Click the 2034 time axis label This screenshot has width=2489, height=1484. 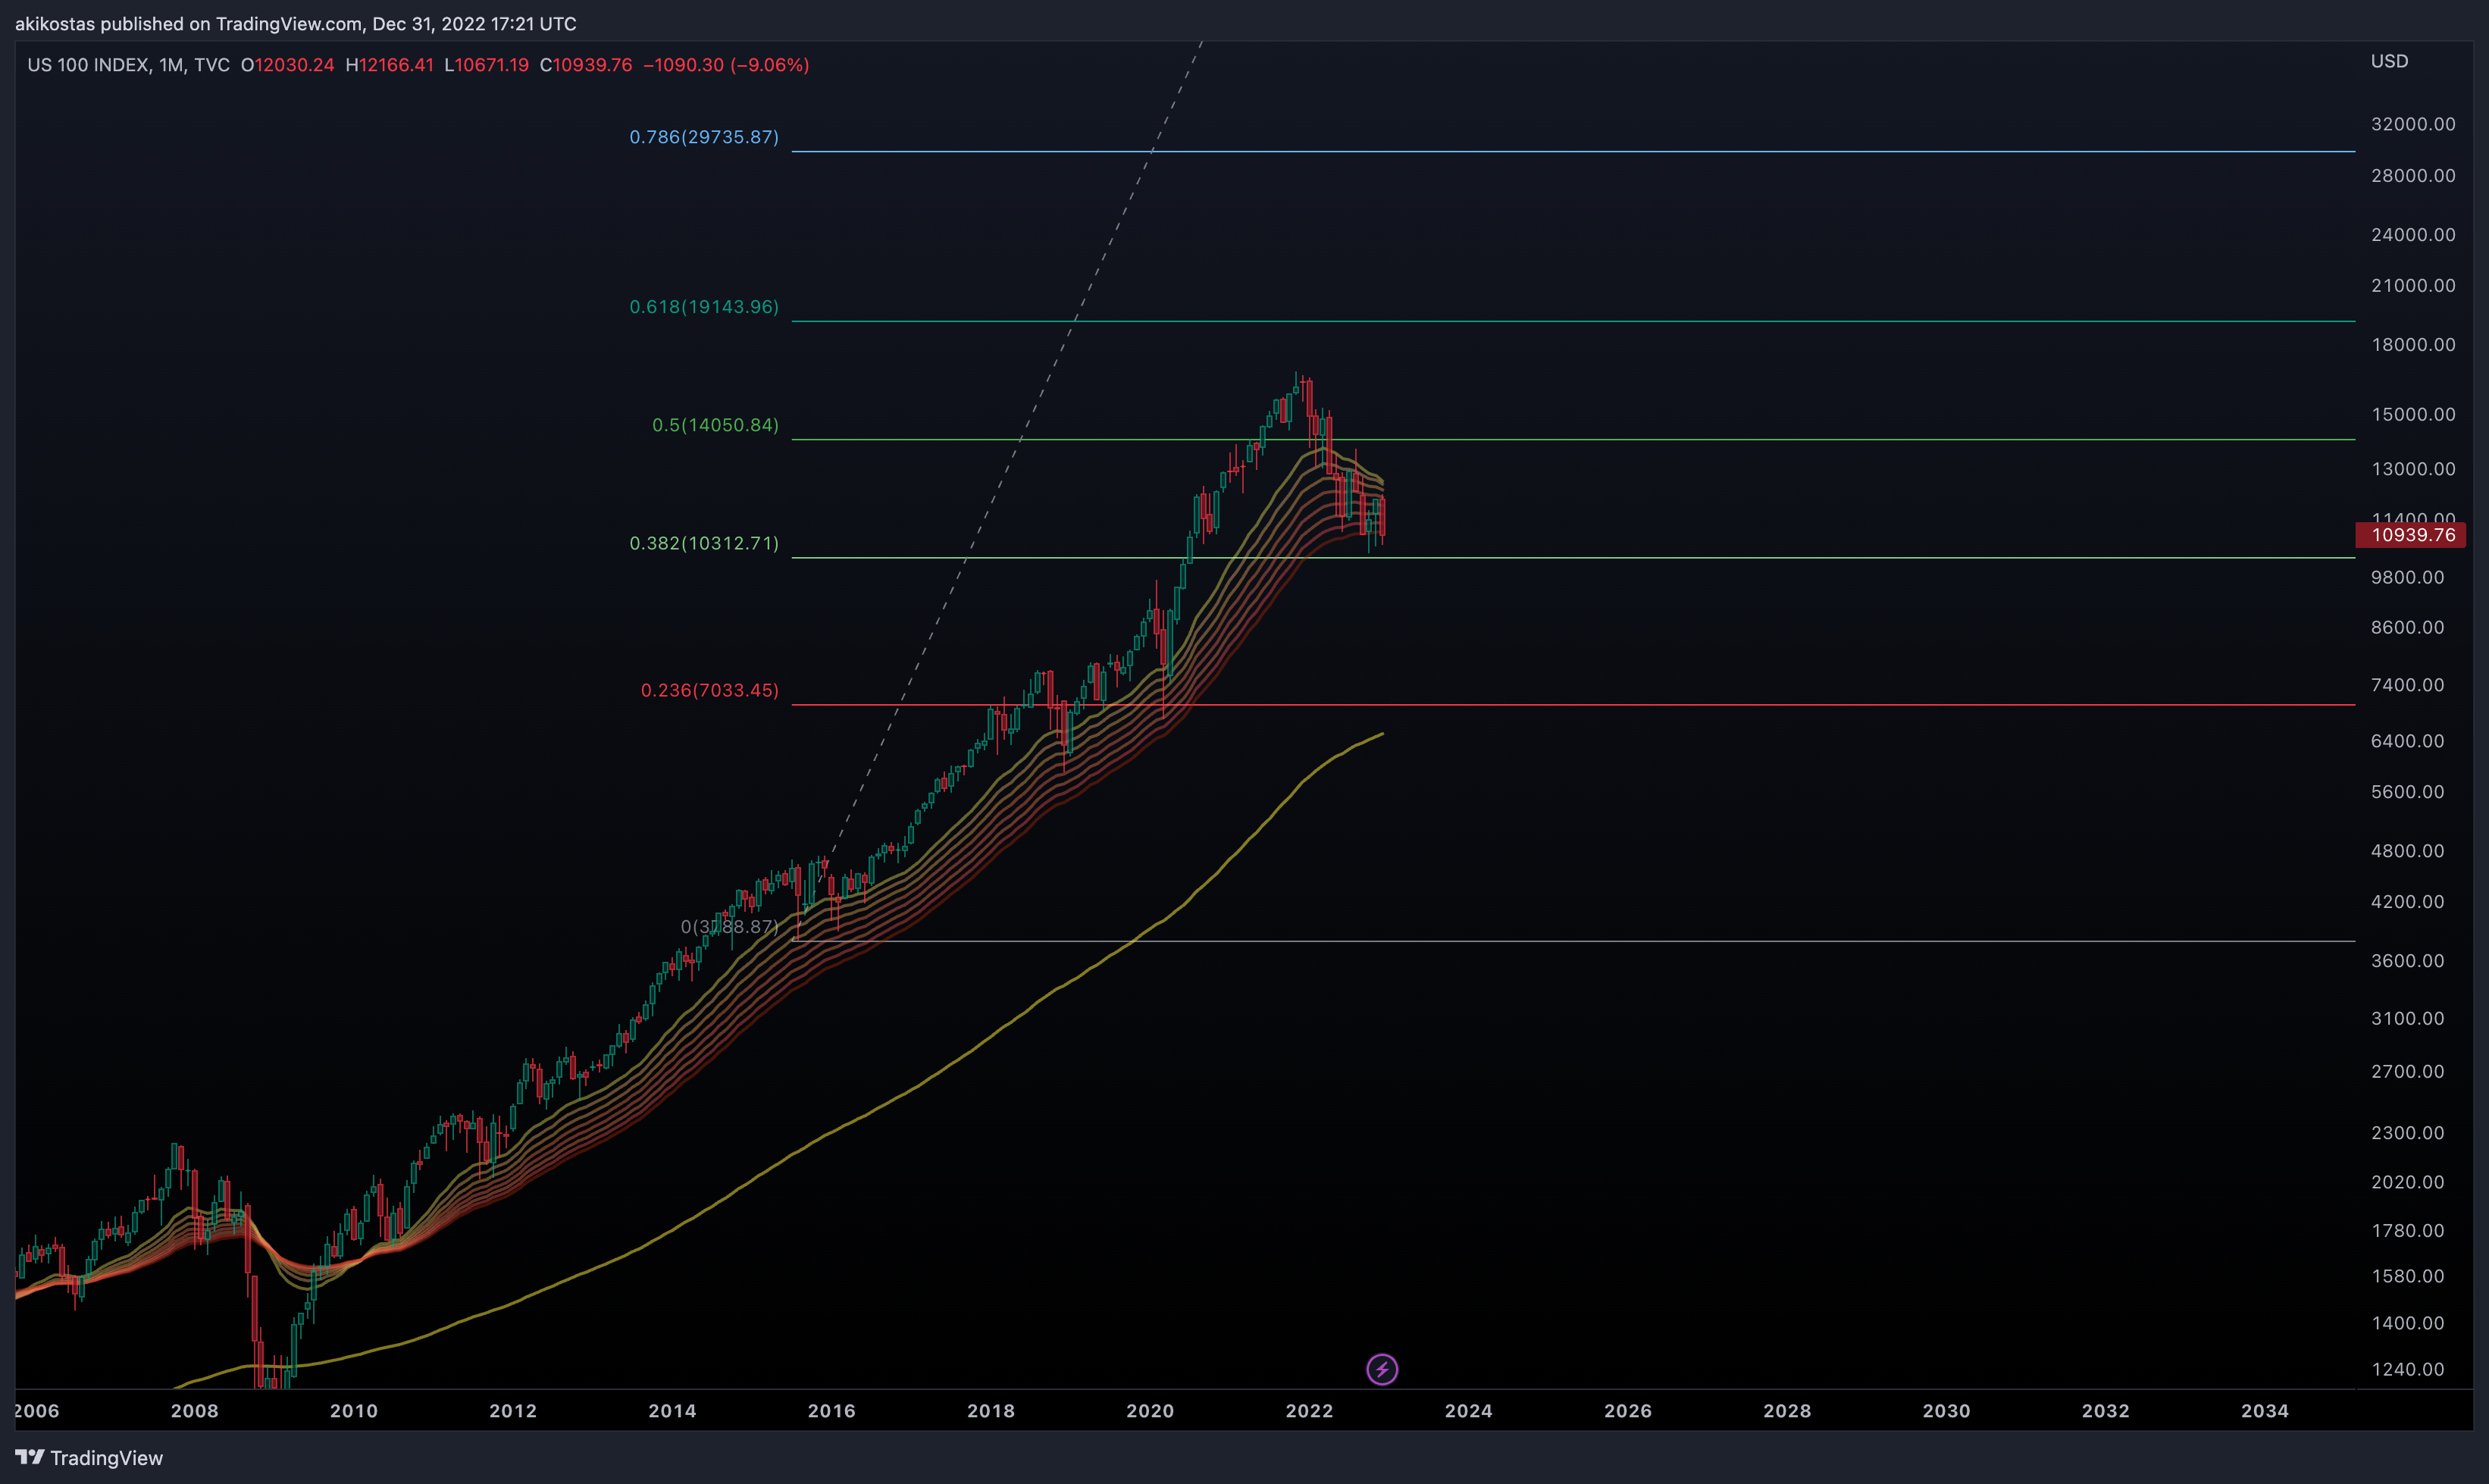tap(2265, 1411)
